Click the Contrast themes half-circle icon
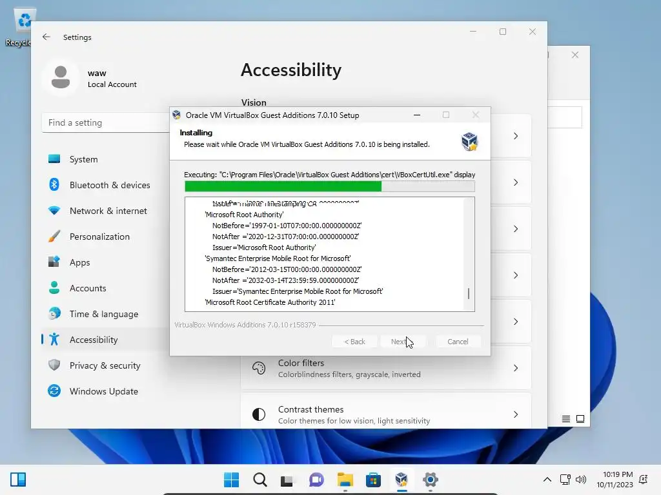Image resolution: width=661 pixels, height=495 pixels. click(x=259, y=414)
